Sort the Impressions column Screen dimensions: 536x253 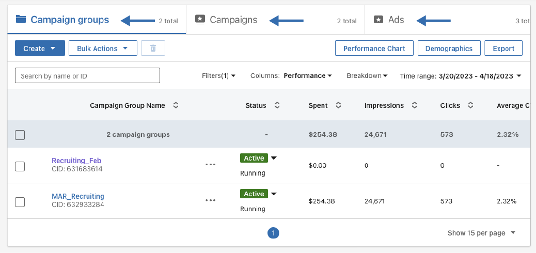(414, 105)
